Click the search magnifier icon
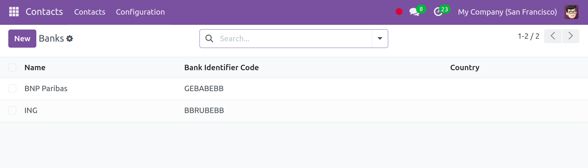Viewport: 588px width, 168px height. (209, 39)
